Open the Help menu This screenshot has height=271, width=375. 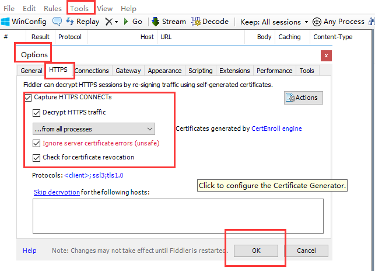click(128, 9)
